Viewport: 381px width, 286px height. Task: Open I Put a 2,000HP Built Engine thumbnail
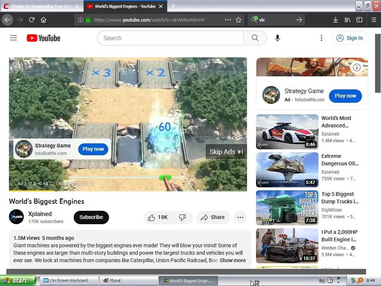[x=287, y=246]
